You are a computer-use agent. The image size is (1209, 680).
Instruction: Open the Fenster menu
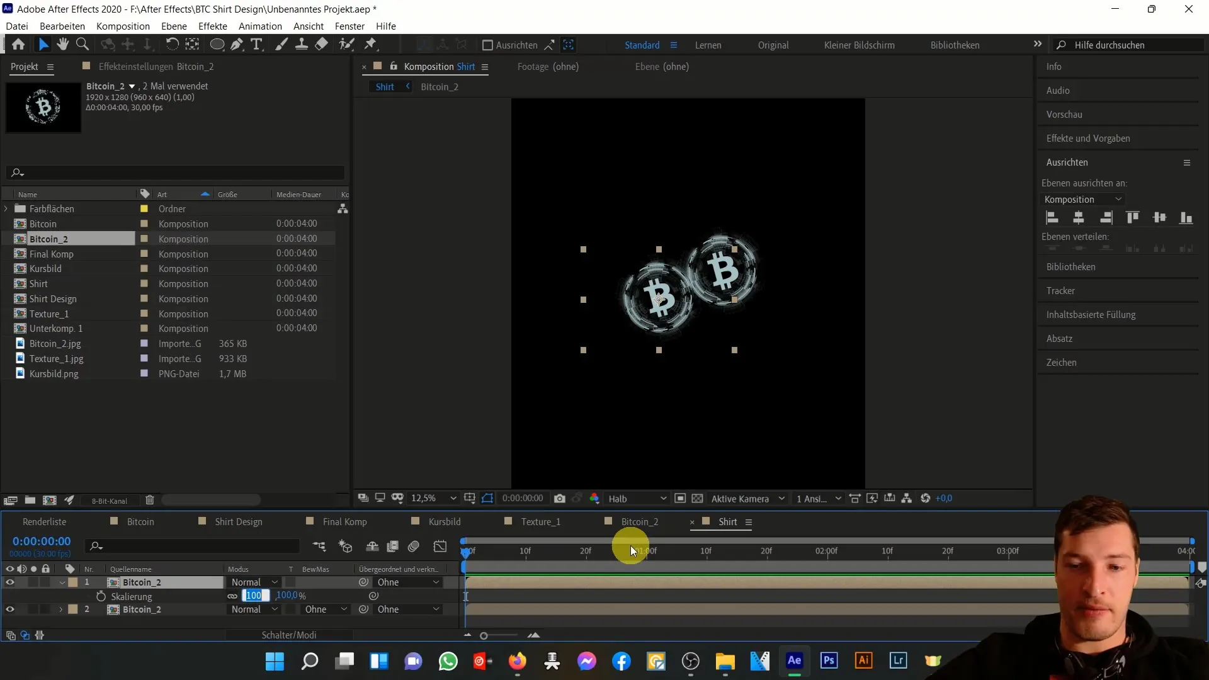(x=349, y=26)
